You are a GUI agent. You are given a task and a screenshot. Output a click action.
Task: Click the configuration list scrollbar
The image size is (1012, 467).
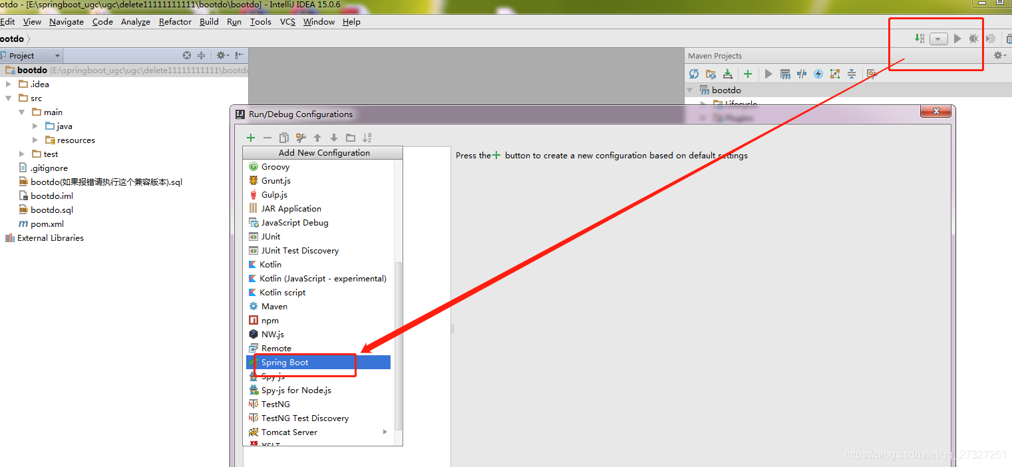(399, 346)
